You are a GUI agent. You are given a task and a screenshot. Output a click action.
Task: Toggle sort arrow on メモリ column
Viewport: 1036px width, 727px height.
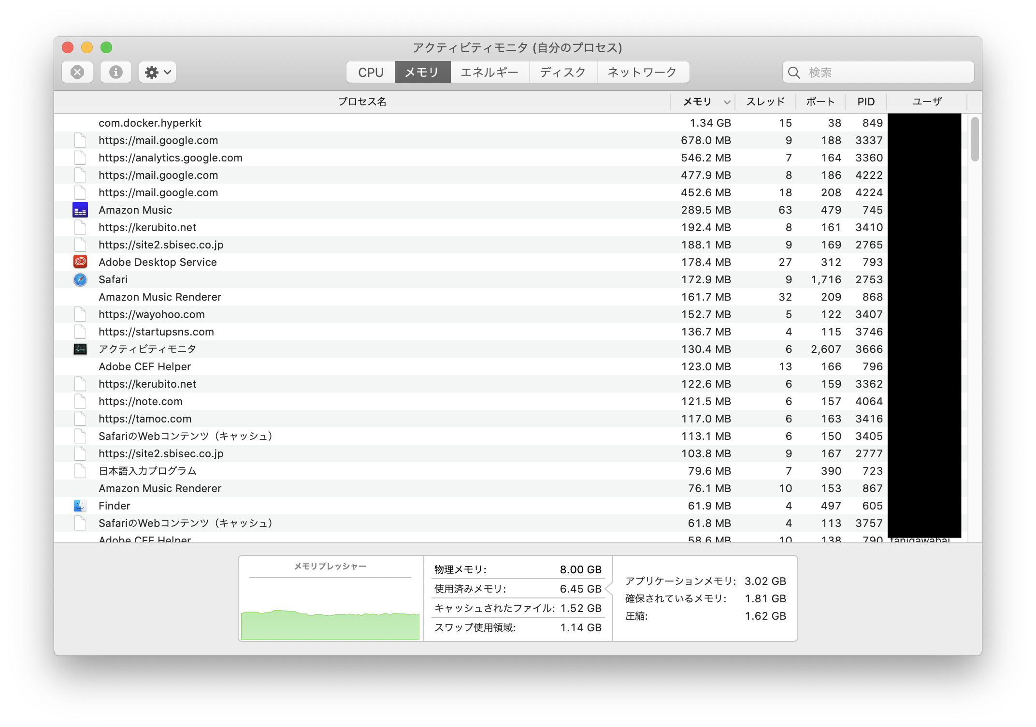pyautogui.click(x=727, y=102)
